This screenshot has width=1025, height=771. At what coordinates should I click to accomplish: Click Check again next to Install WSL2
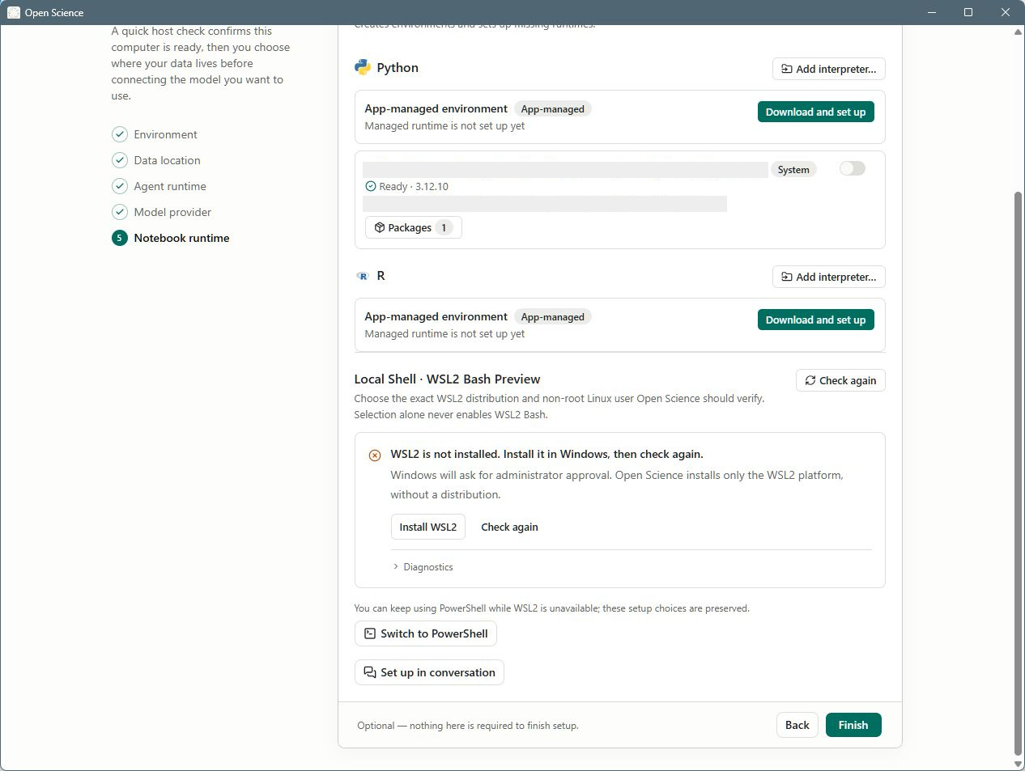pos(509,527)
